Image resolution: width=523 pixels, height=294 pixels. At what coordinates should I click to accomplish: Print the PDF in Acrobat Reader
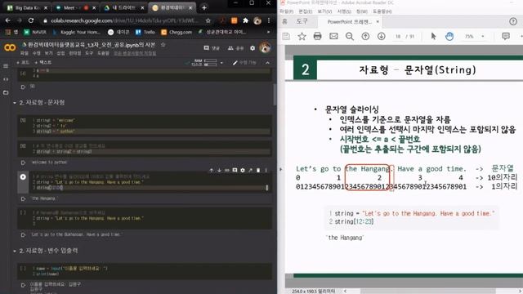[317, 36]
